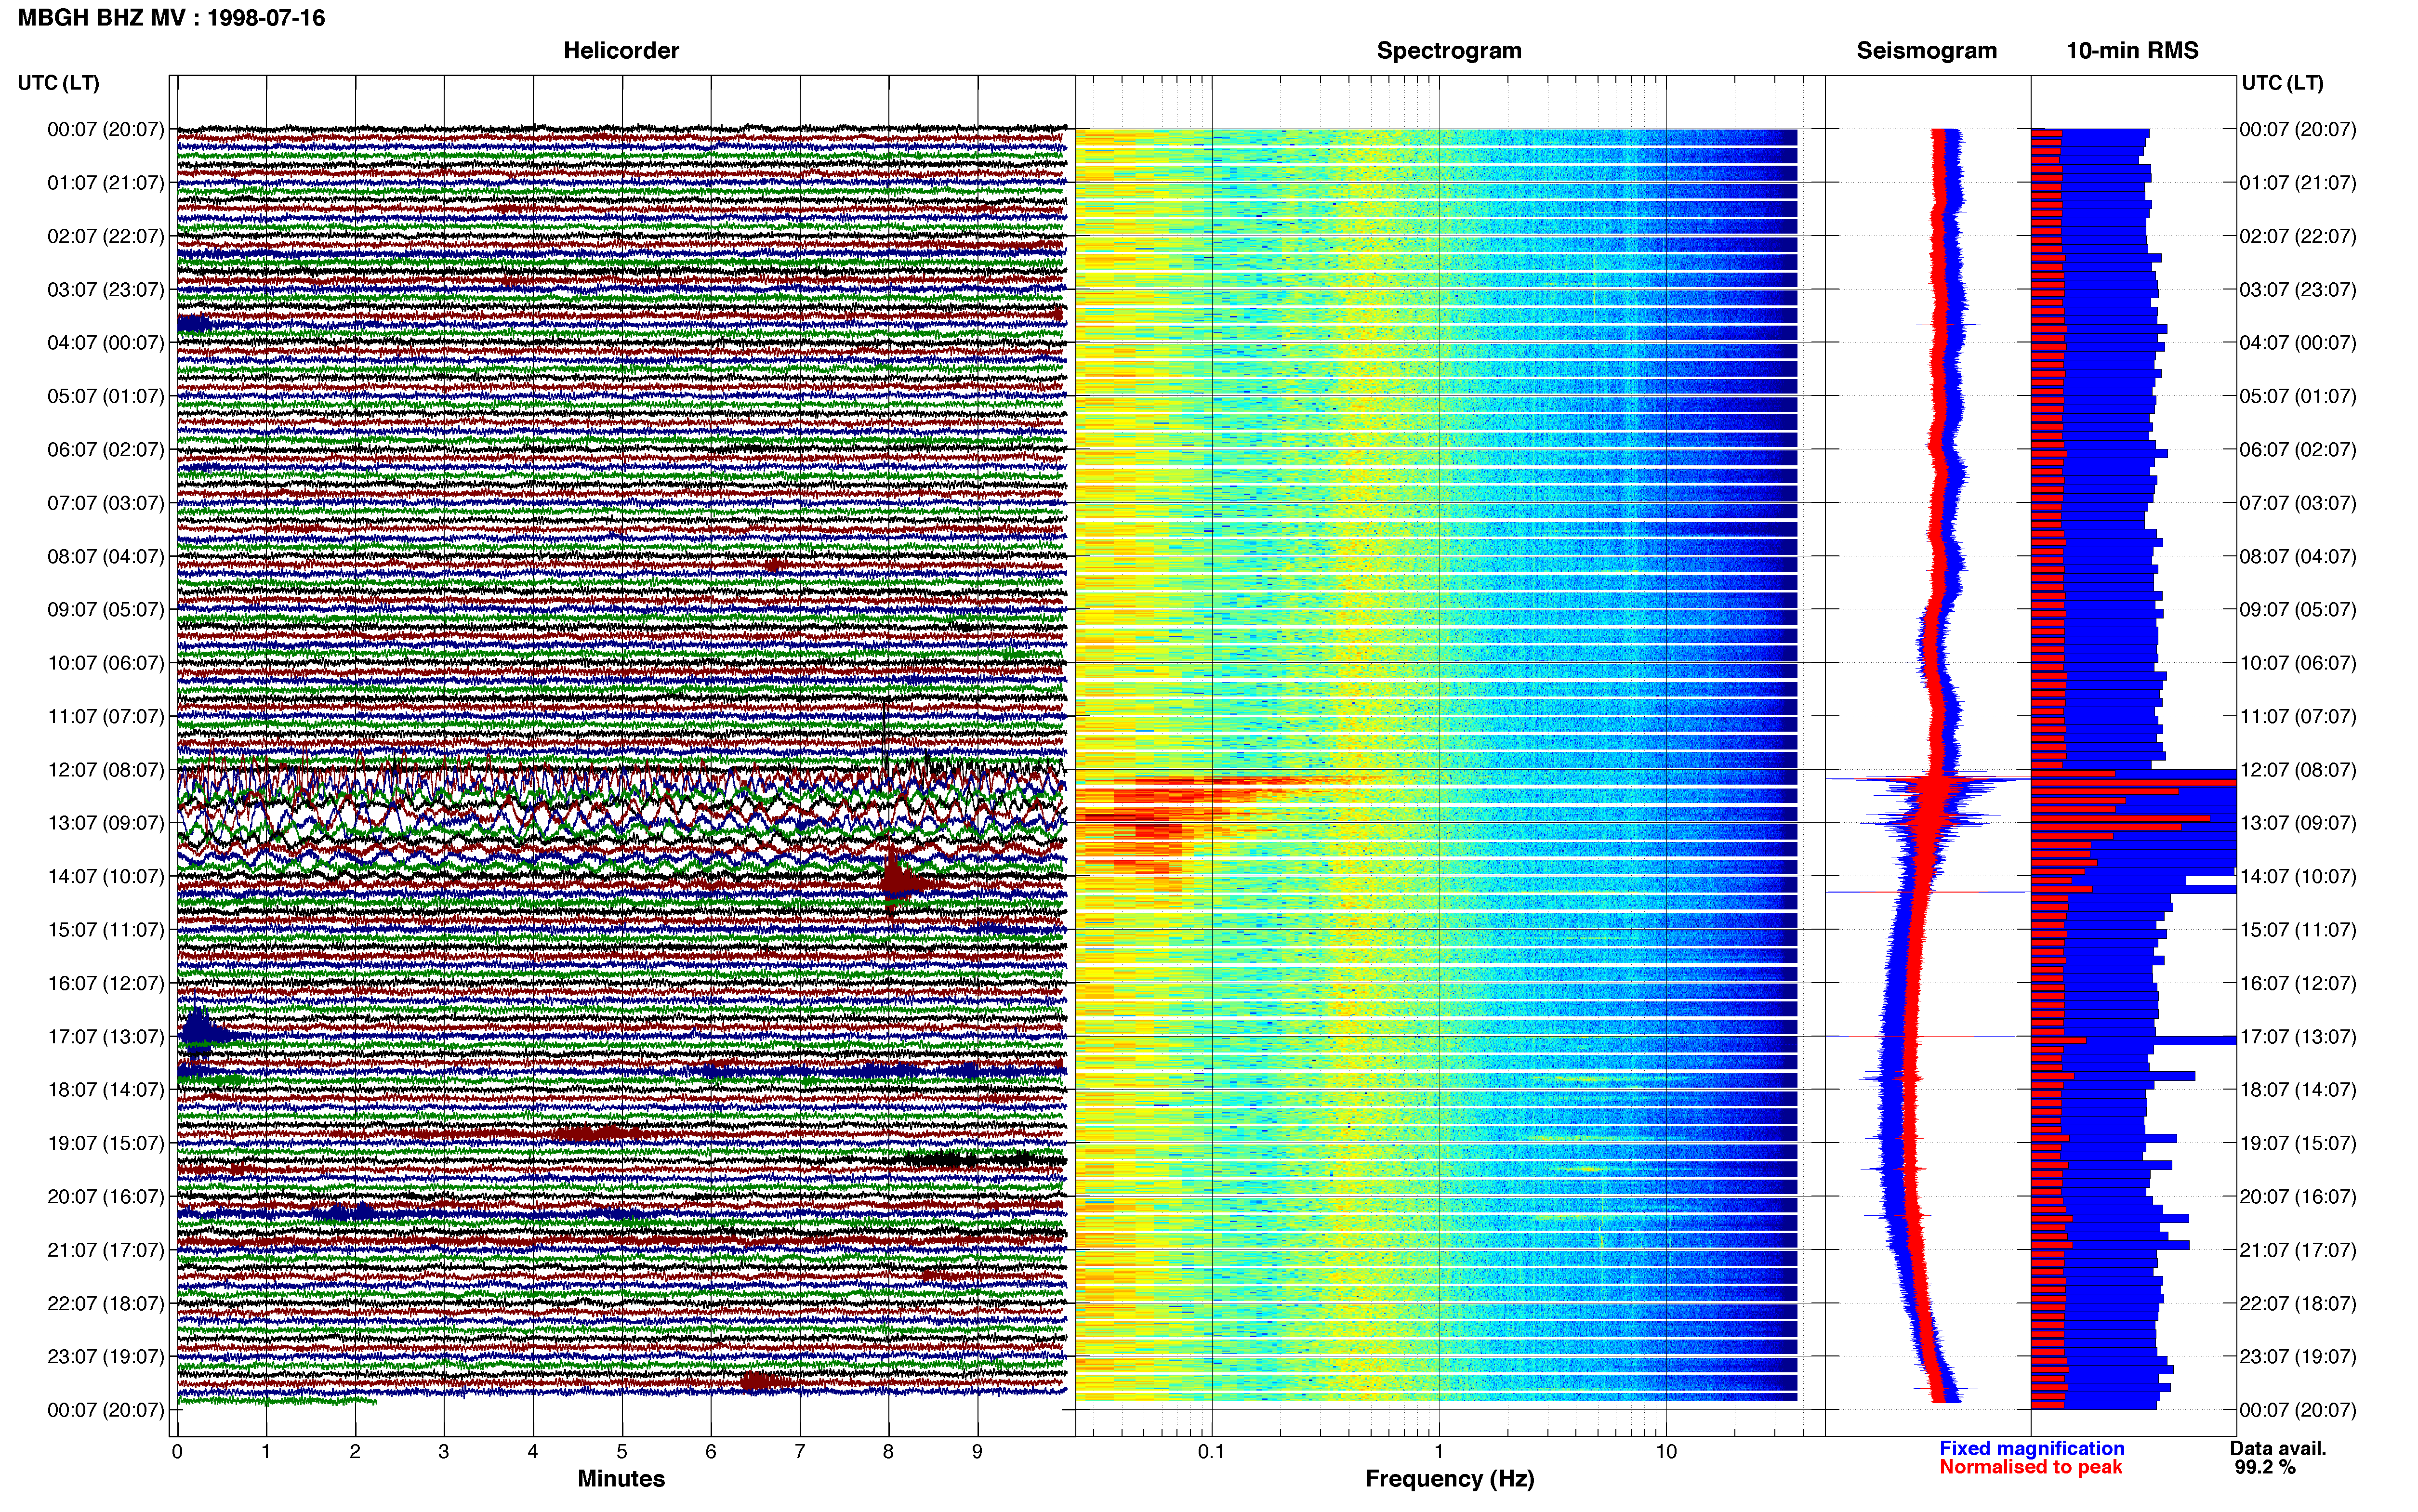The height and width of the screenshot is (1512, 2418).
Task: Click the left 13:07 (09:07) time label
Action: click(x=106, y=823)
